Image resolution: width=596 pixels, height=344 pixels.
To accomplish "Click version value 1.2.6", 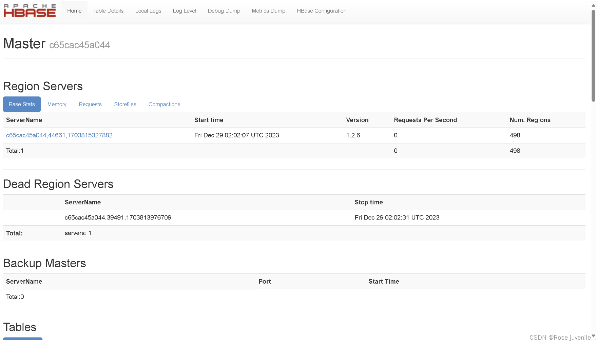I will pos(353,135).
